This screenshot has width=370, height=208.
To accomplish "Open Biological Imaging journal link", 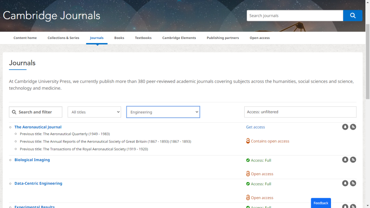I will click(32, 160).
